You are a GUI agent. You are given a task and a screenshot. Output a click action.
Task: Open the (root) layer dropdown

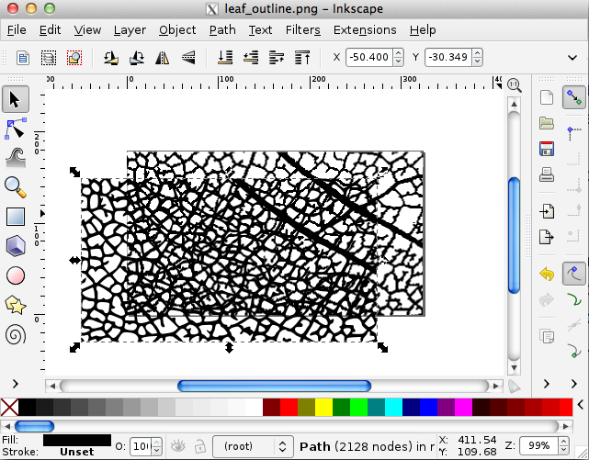(x=253, y=447)
